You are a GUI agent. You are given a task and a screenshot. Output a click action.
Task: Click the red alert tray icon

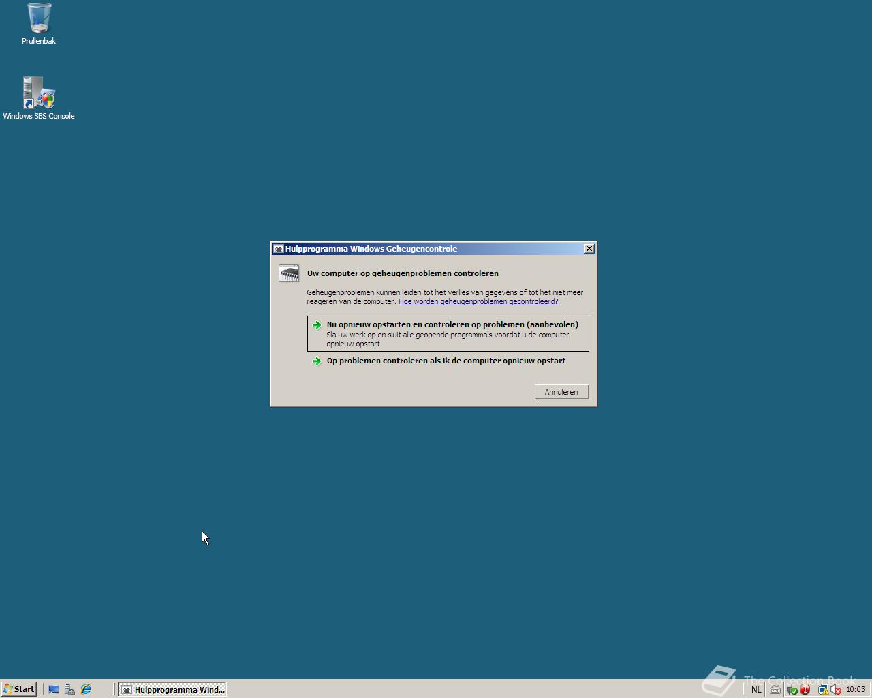click(x=805, y=689)
